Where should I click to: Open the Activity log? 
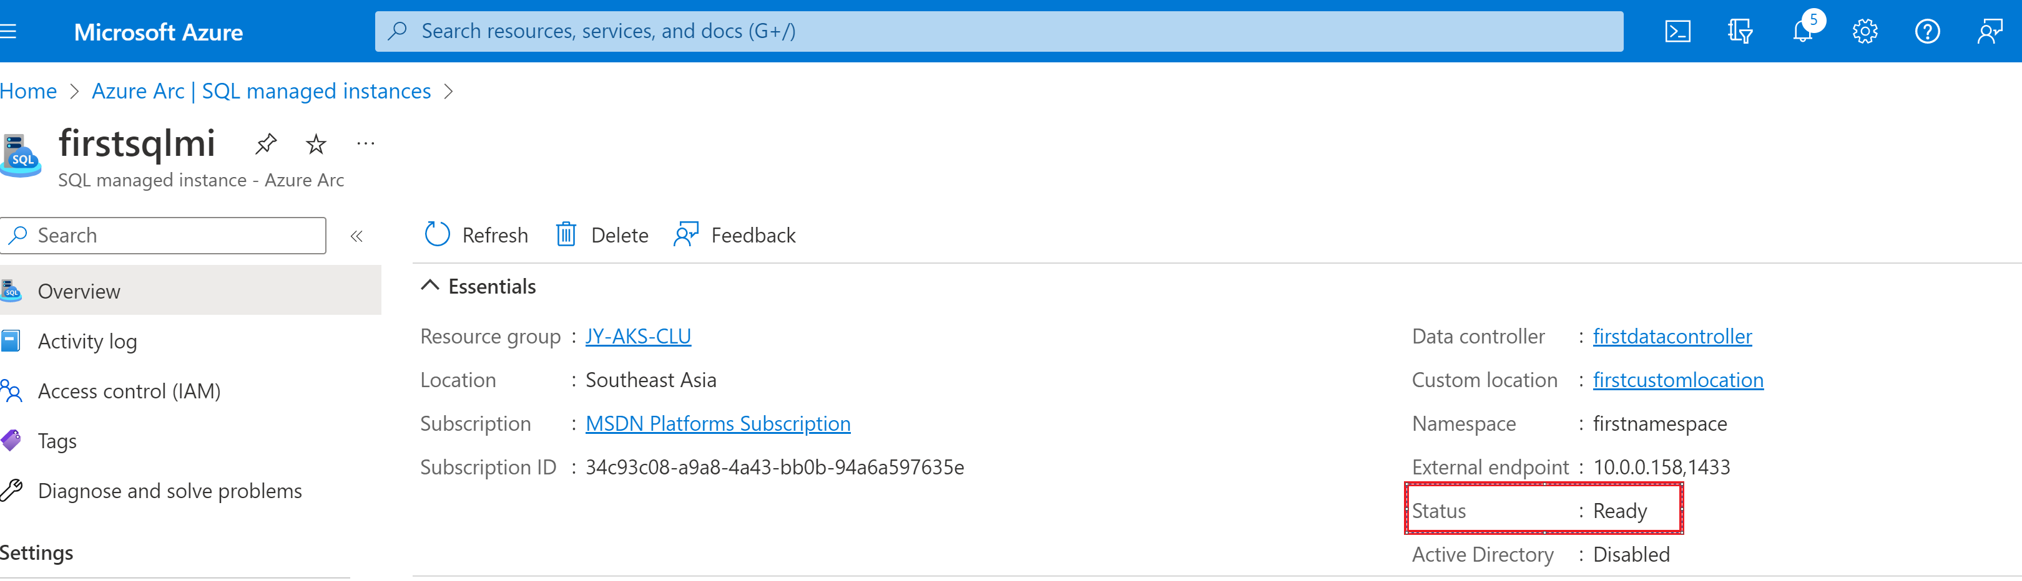tap(87, 340)
